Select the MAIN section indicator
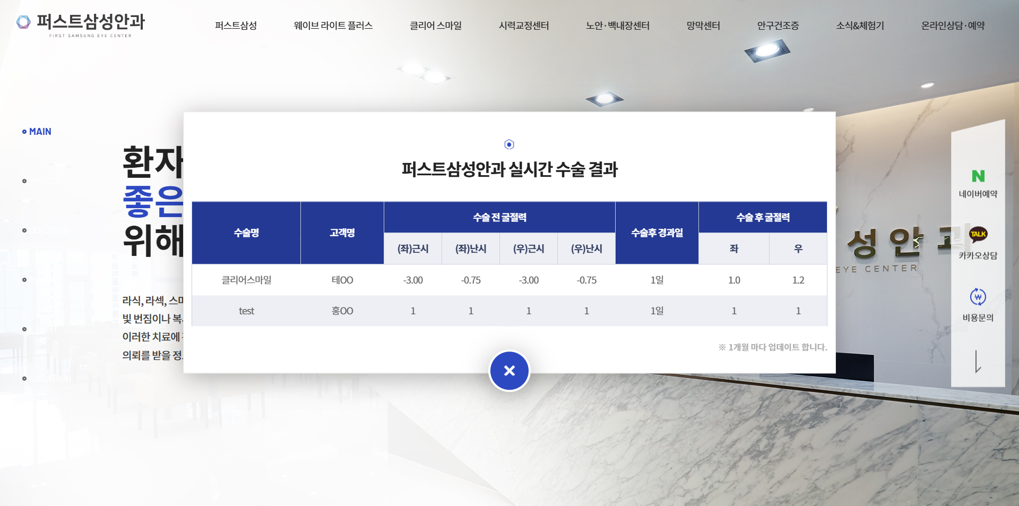The height and width of the screenshot is (506, 1019). [37, 132]
